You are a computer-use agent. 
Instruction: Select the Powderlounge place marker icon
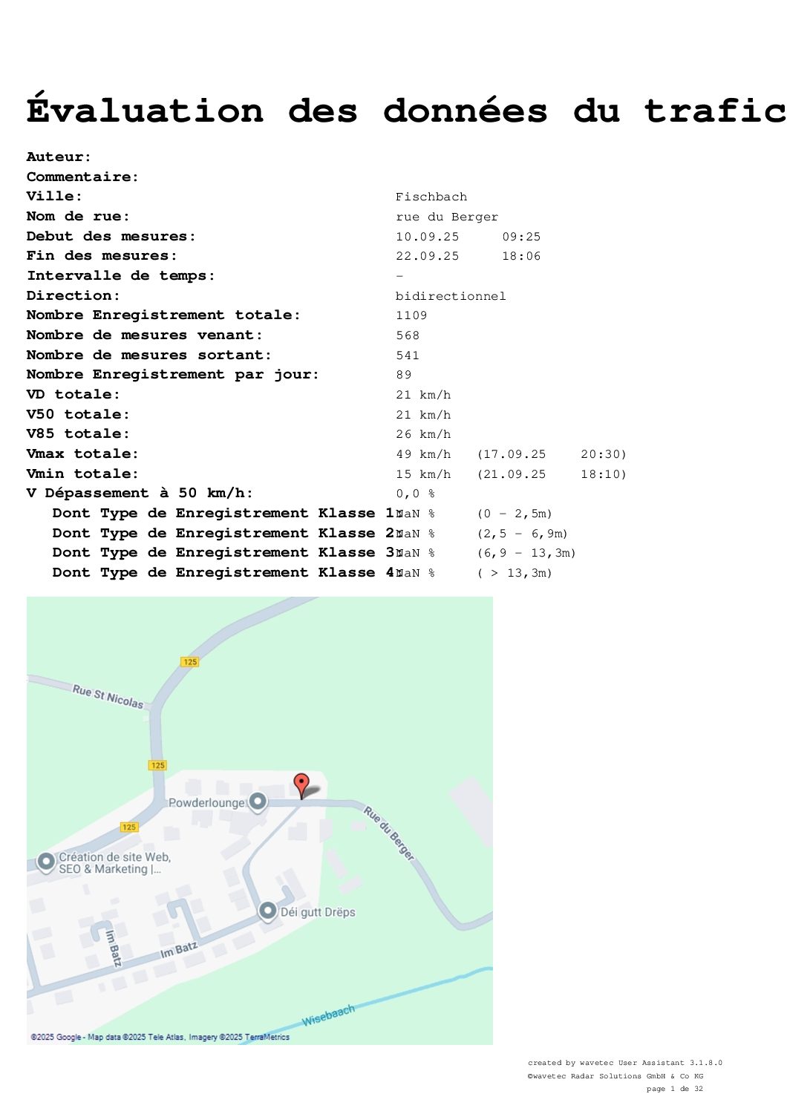tap(258, 802)
